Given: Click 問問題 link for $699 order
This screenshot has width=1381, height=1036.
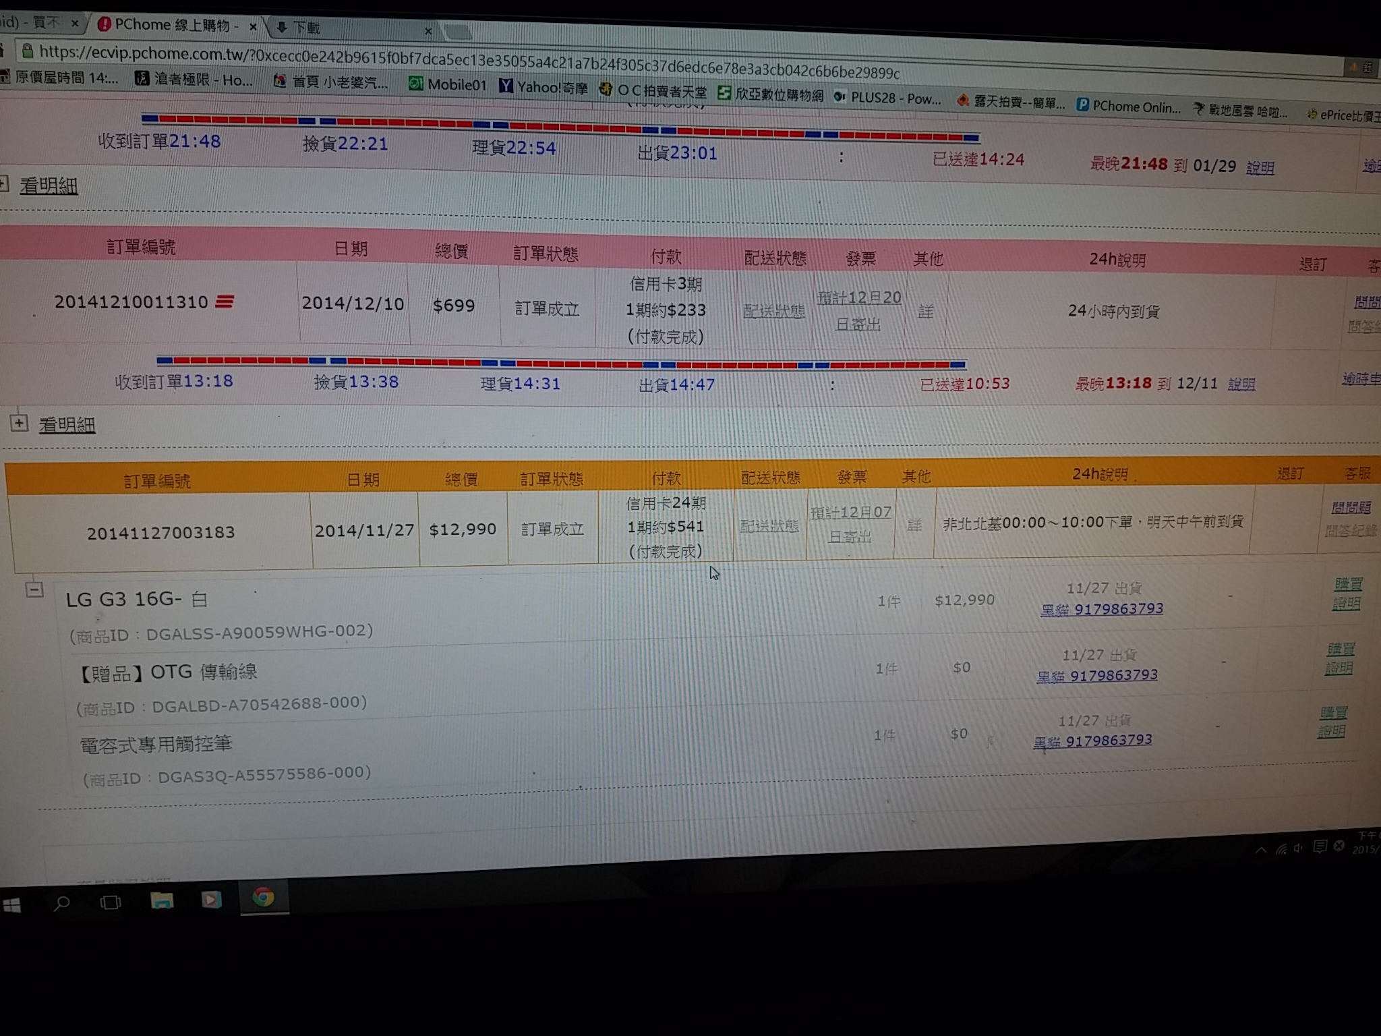Looking at the screenshot, I should coord(1367,301).
